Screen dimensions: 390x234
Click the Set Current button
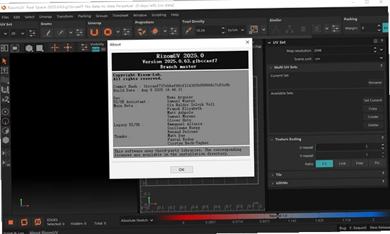pos(373,101)
